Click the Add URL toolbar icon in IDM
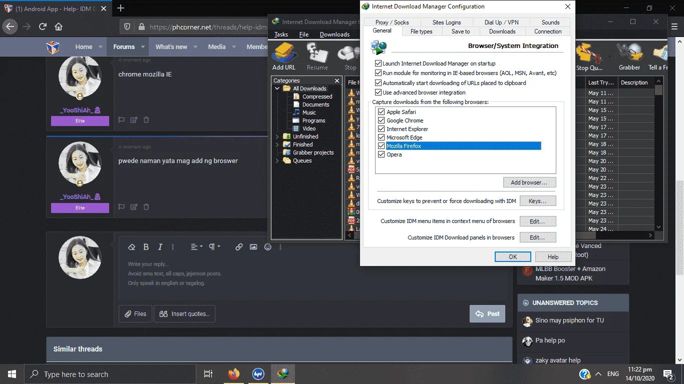The width and height of the screenshot is (684, 384). 284,56
